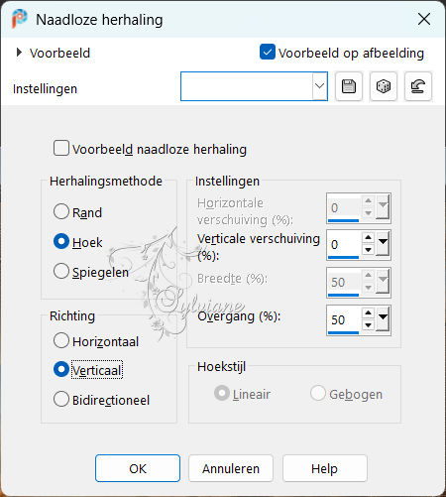This screenshot has width=446, height=497.
Task: Decrease Overgang value with down arrow
Action: (368, 325)
